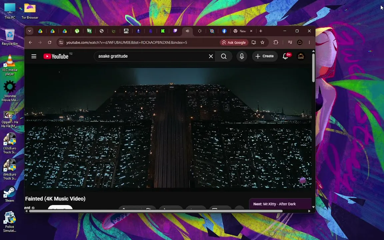Go to YouTube home via logo
This screenshot has height=240, width=384.
[x=56, y=56]
